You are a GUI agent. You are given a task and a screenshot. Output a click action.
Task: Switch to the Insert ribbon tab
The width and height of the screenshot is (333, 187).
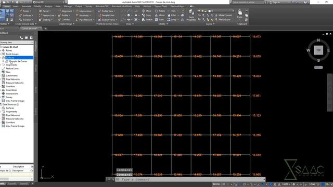tap(16, 6)
